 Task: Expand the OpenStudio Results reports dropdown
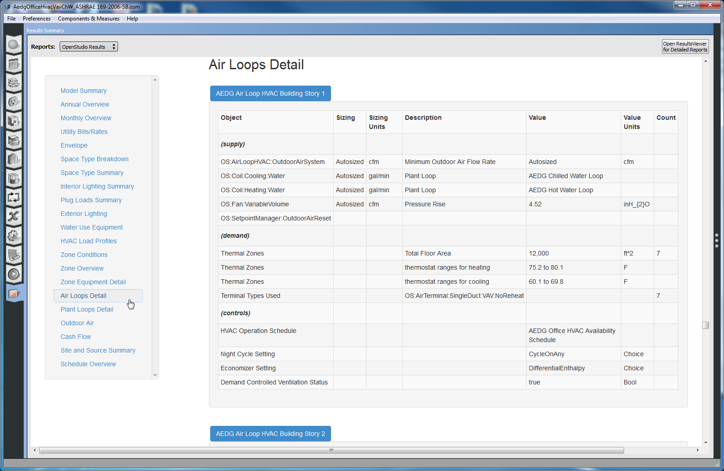89,46
